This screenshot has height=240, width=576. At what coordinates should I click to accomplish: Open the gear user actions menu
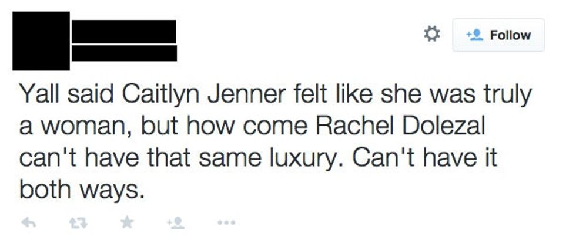[432, 35]
